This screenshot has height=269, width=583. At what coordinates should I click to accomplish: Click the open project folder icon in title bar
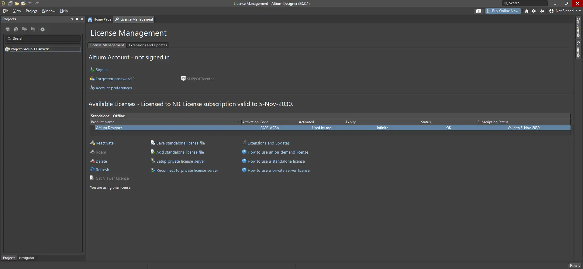pos(23,3)
